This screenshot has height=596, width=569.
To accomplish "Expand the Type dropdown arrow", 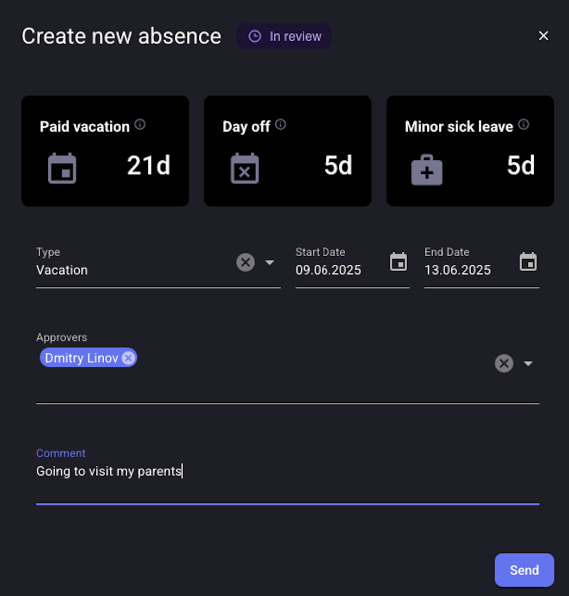I will [x=270, y=262].
